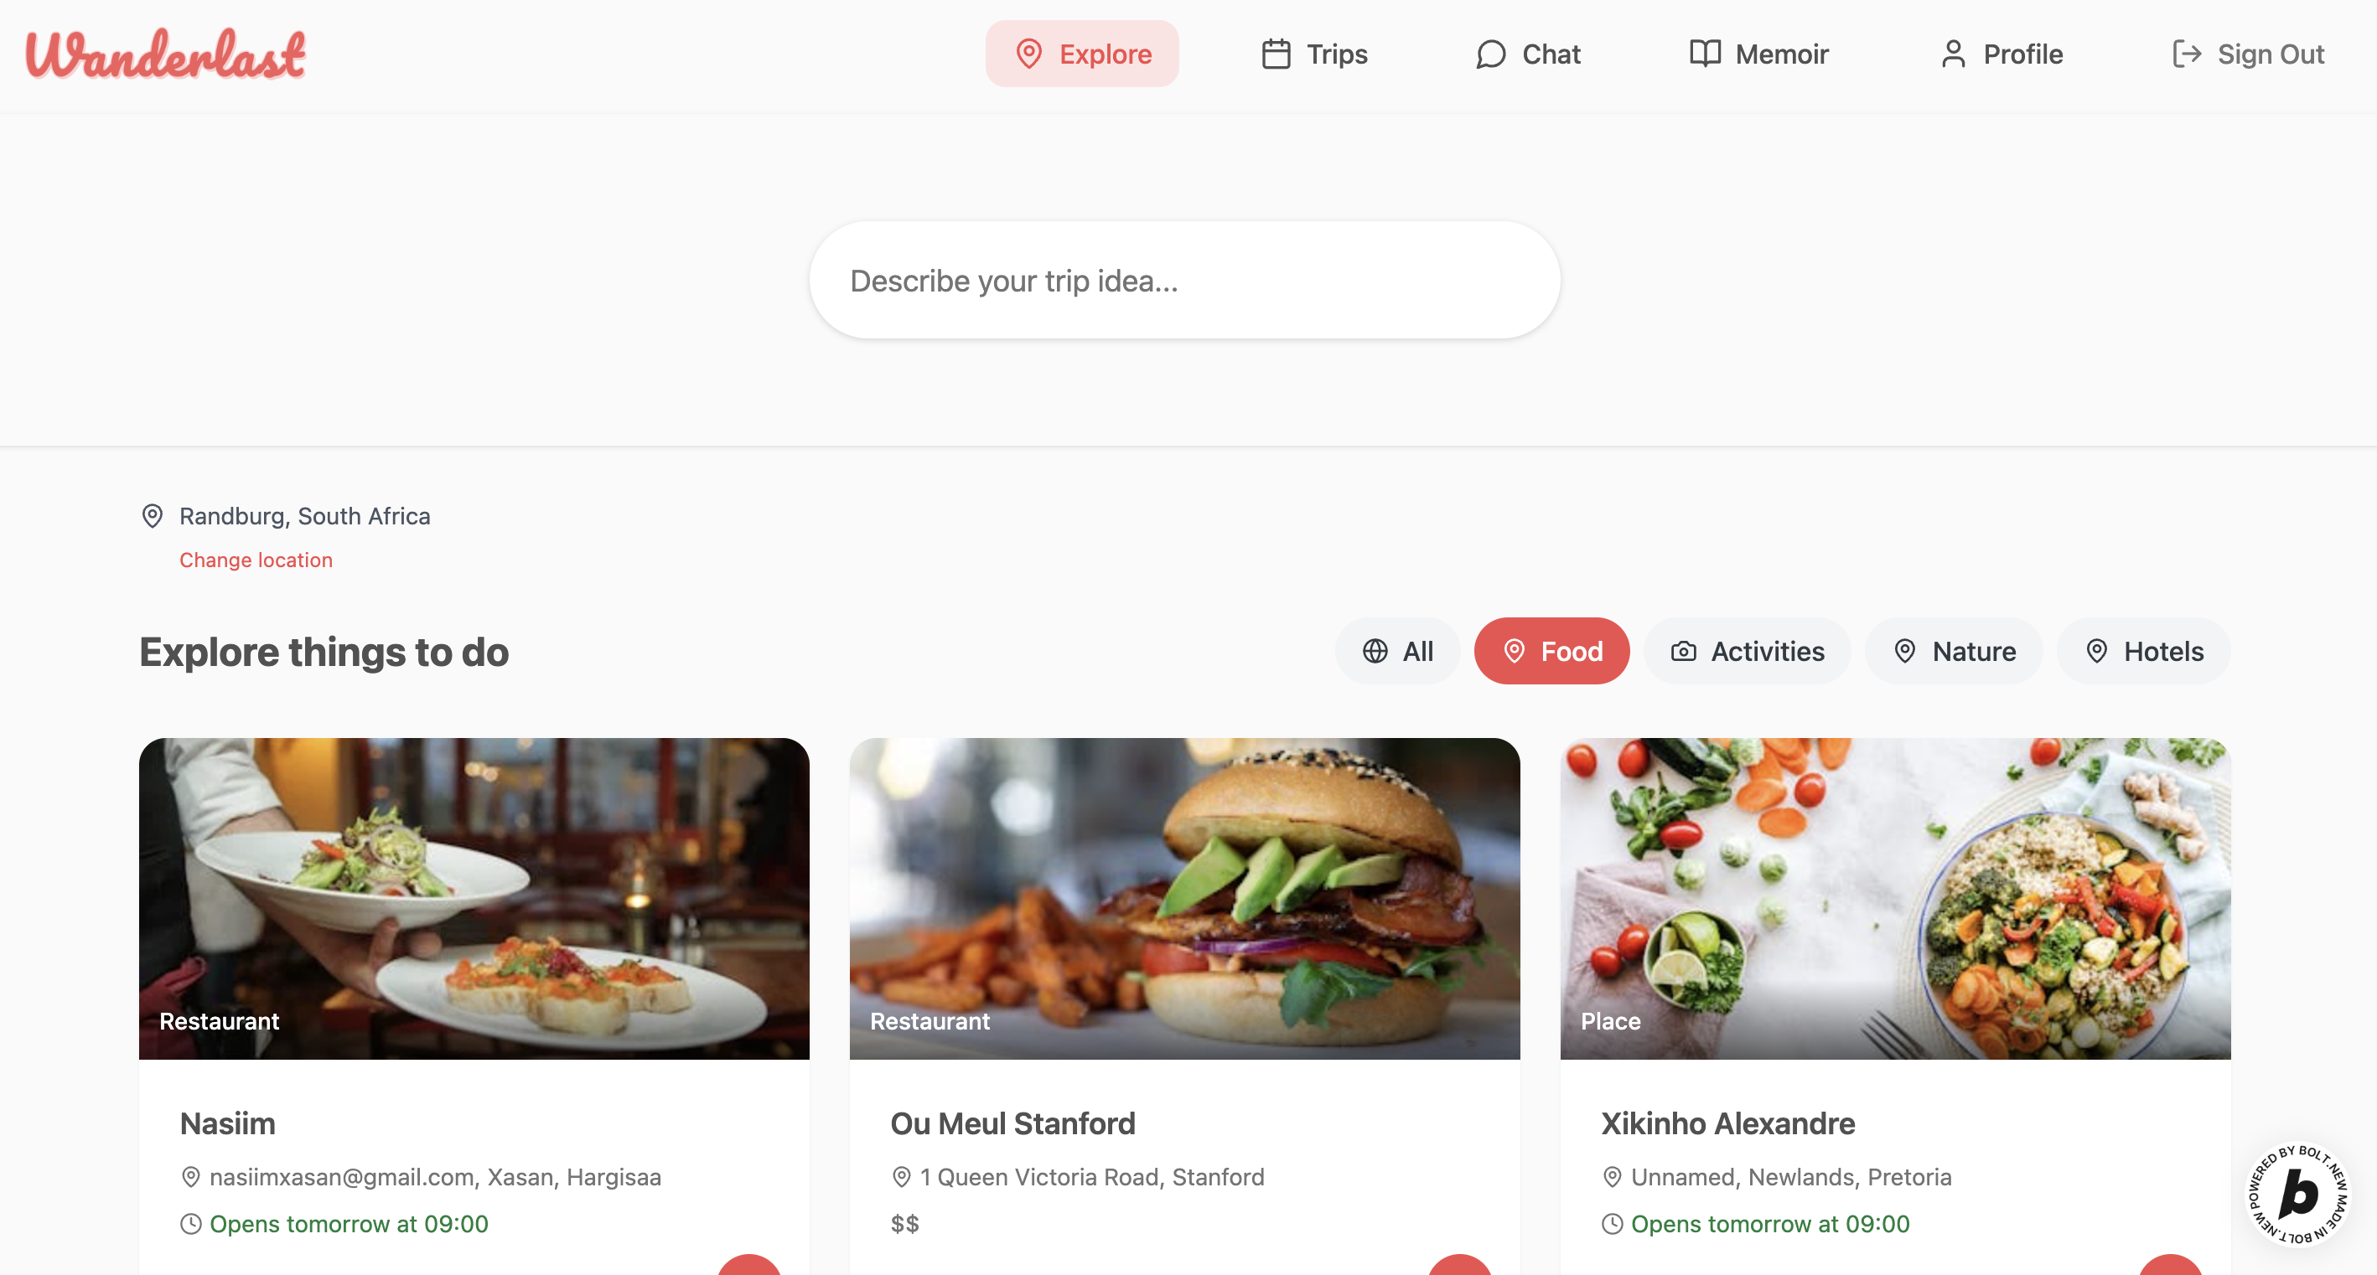Select the Food filter chip

pyautogui.click(x=1551, y=650)
